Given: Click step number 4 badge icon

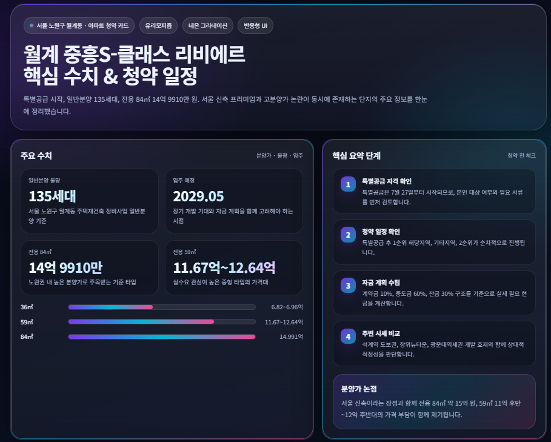Looking at the screenshot, I should coord(348,337).
